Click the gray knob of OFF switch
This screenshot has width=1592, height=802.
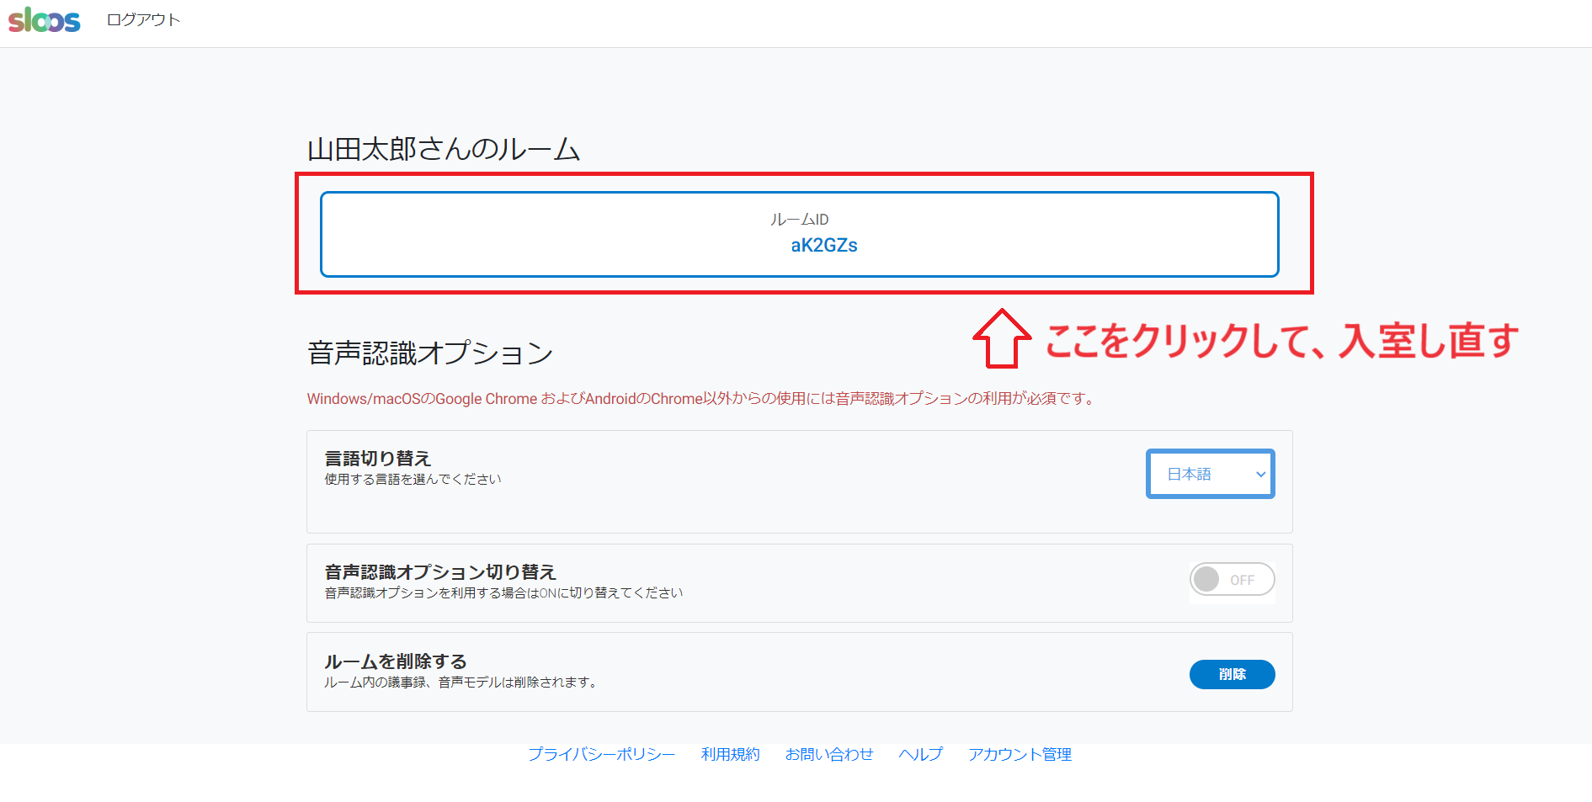click(1207, 580)
